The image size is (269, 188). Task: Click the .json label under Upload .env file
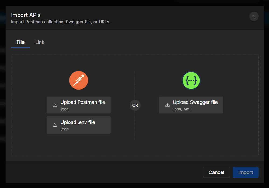point(64,129)
